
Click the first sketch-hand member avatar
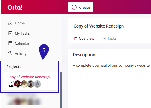click(11, 84)
